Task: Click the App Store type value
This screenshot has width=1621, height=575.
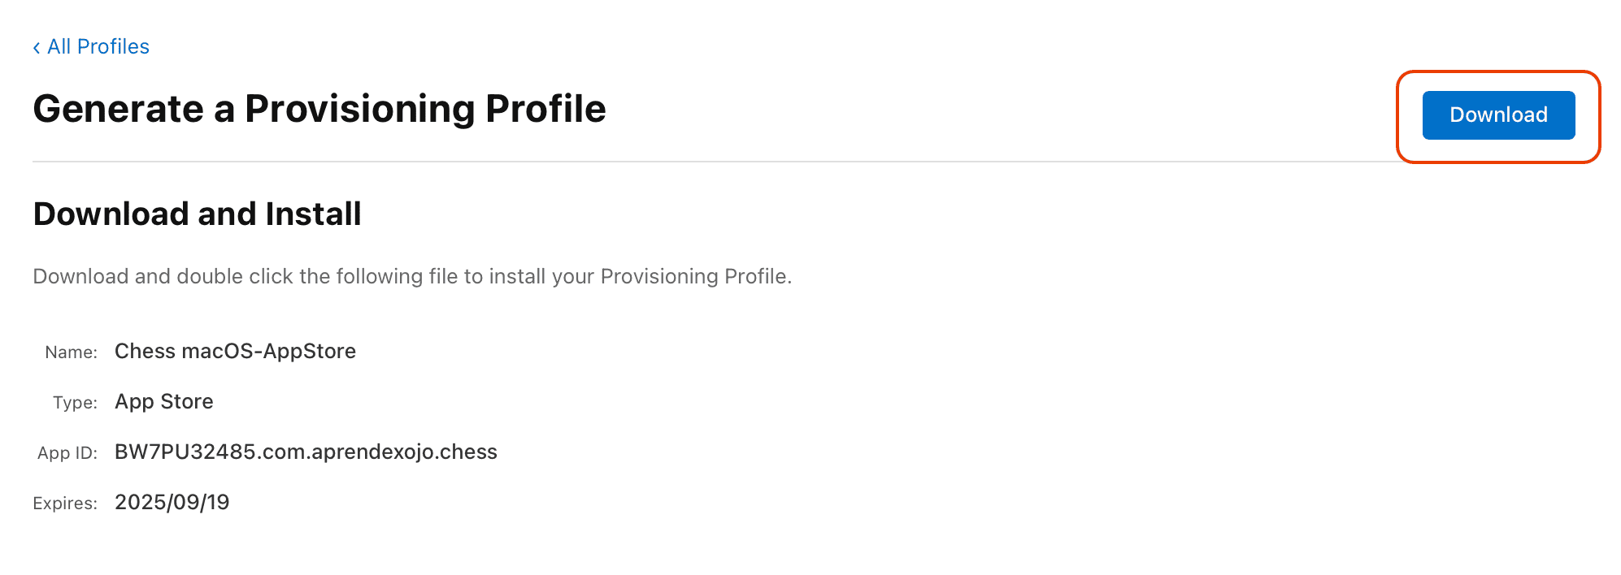Action: [x=163, y=401]
